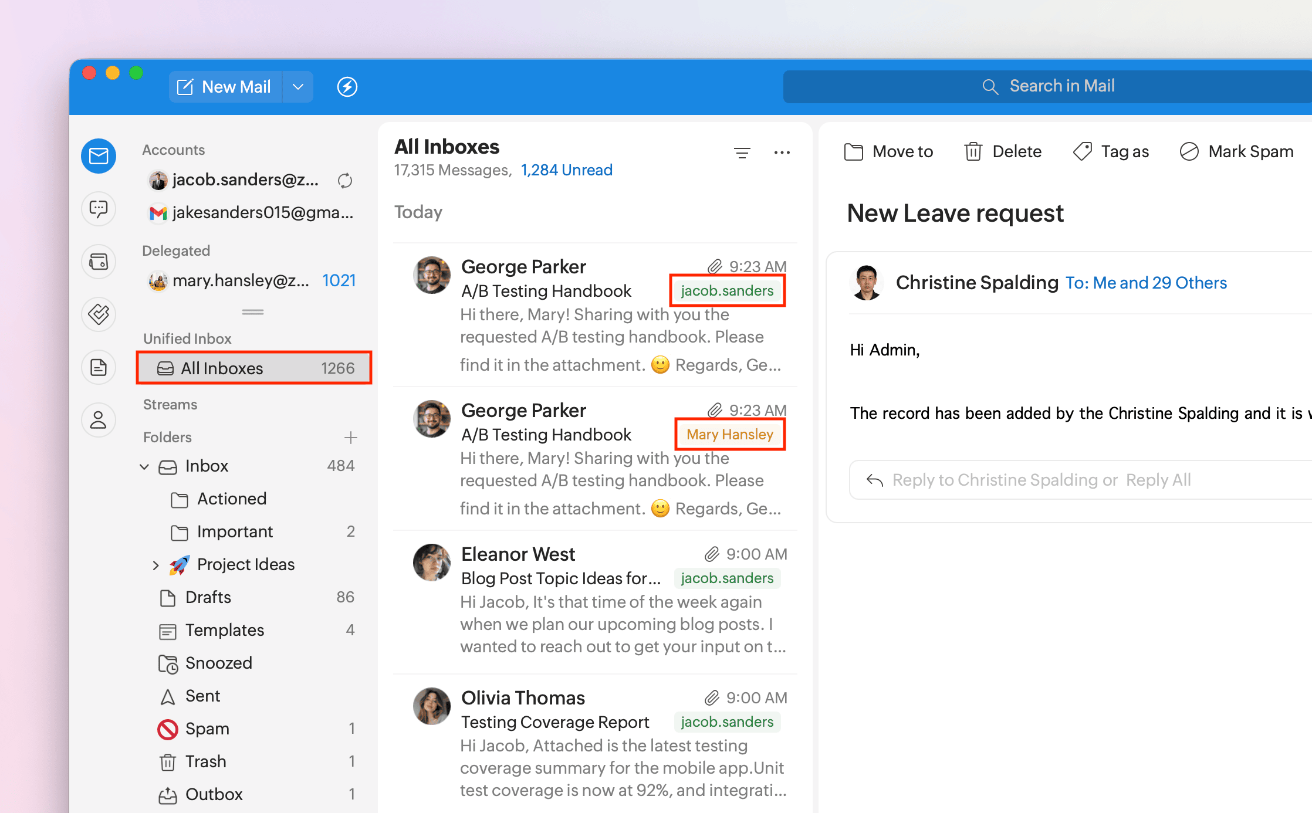Open the chat module in the sidebar

(99, 208)
